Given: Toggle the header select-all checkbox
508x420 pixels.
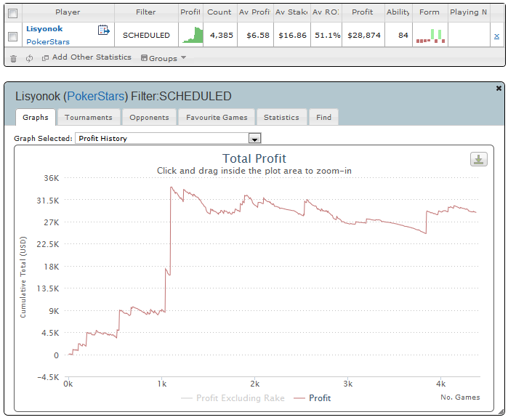Looking at the screenshot, I should 13,13.
